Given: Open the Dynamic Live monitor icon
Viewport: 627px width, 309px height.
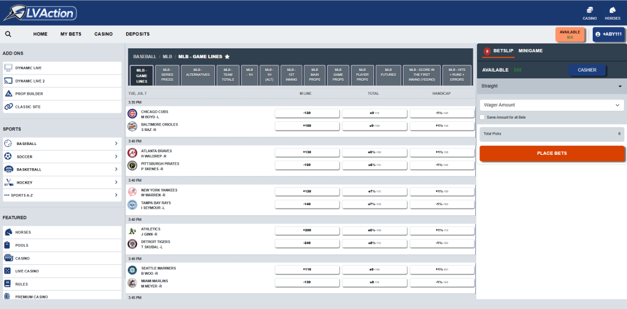Looking at the screenshot, I should pyautogui.click(x=8, y=68).
